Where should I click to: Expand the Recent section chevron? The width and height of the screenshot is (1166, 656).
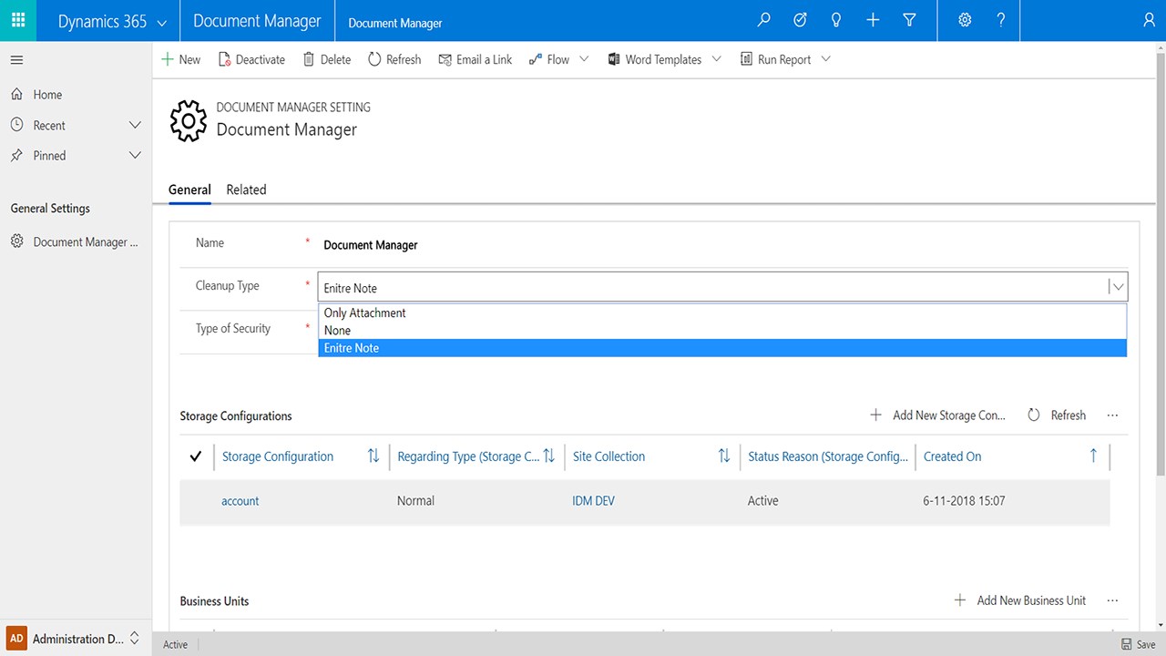[135, 125]
